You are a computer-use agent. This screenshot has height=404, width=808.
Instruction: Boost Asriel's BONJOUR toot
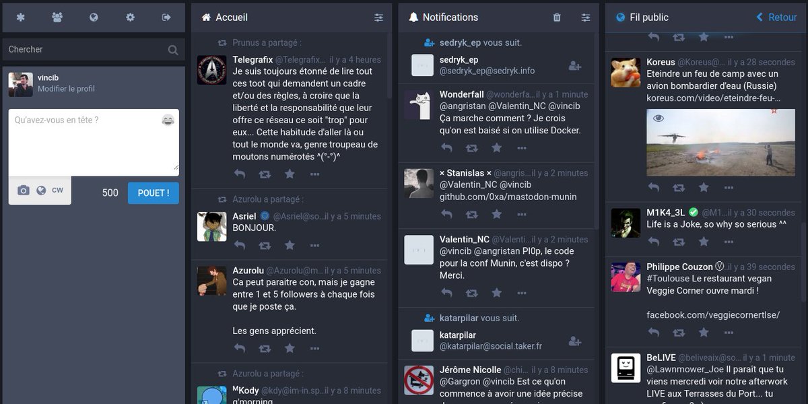(265, 245)
